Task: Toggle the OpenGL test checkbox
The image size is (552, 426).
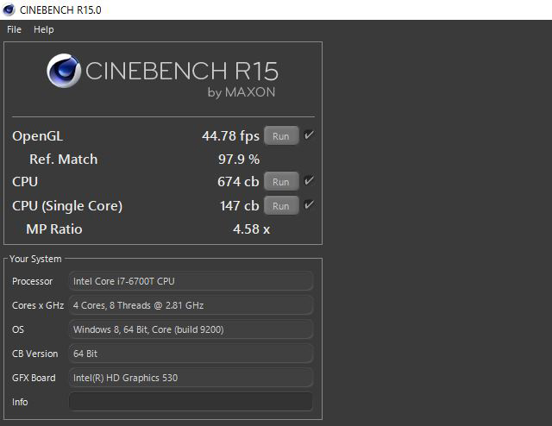Action: [x=309, y=135]
